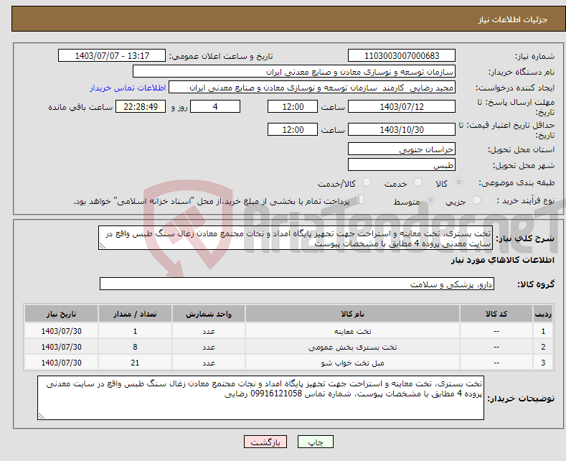
Task: Click the item name مبل تخت خواب شو
Action: coord(352,363)
